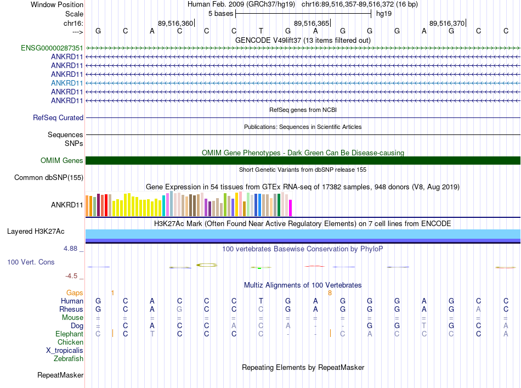
Task: Click the dark green OMIM Genes bar
Action: pos(303,160)
